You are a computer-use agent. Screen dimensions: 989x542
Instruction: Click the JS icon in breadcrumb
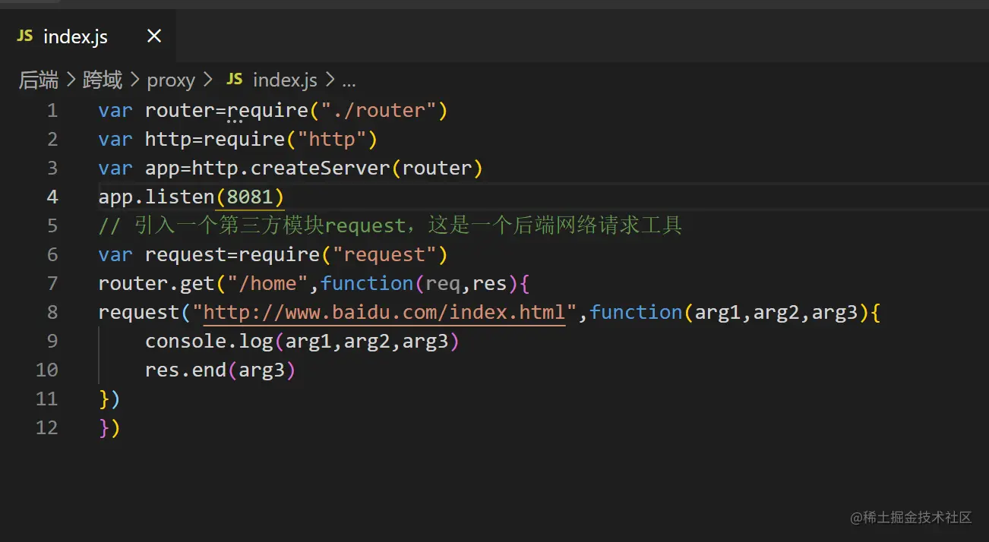(x=235, y=80)
